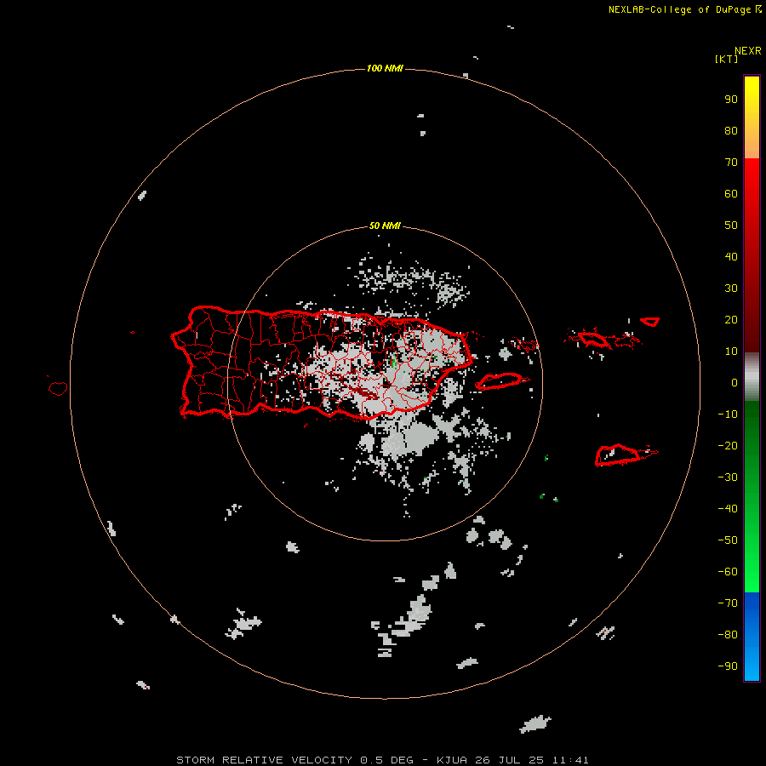The height and width of the screenshot is (766, 766).
Task: Click the 50 label on velocity scale
Action: point(731,226)
